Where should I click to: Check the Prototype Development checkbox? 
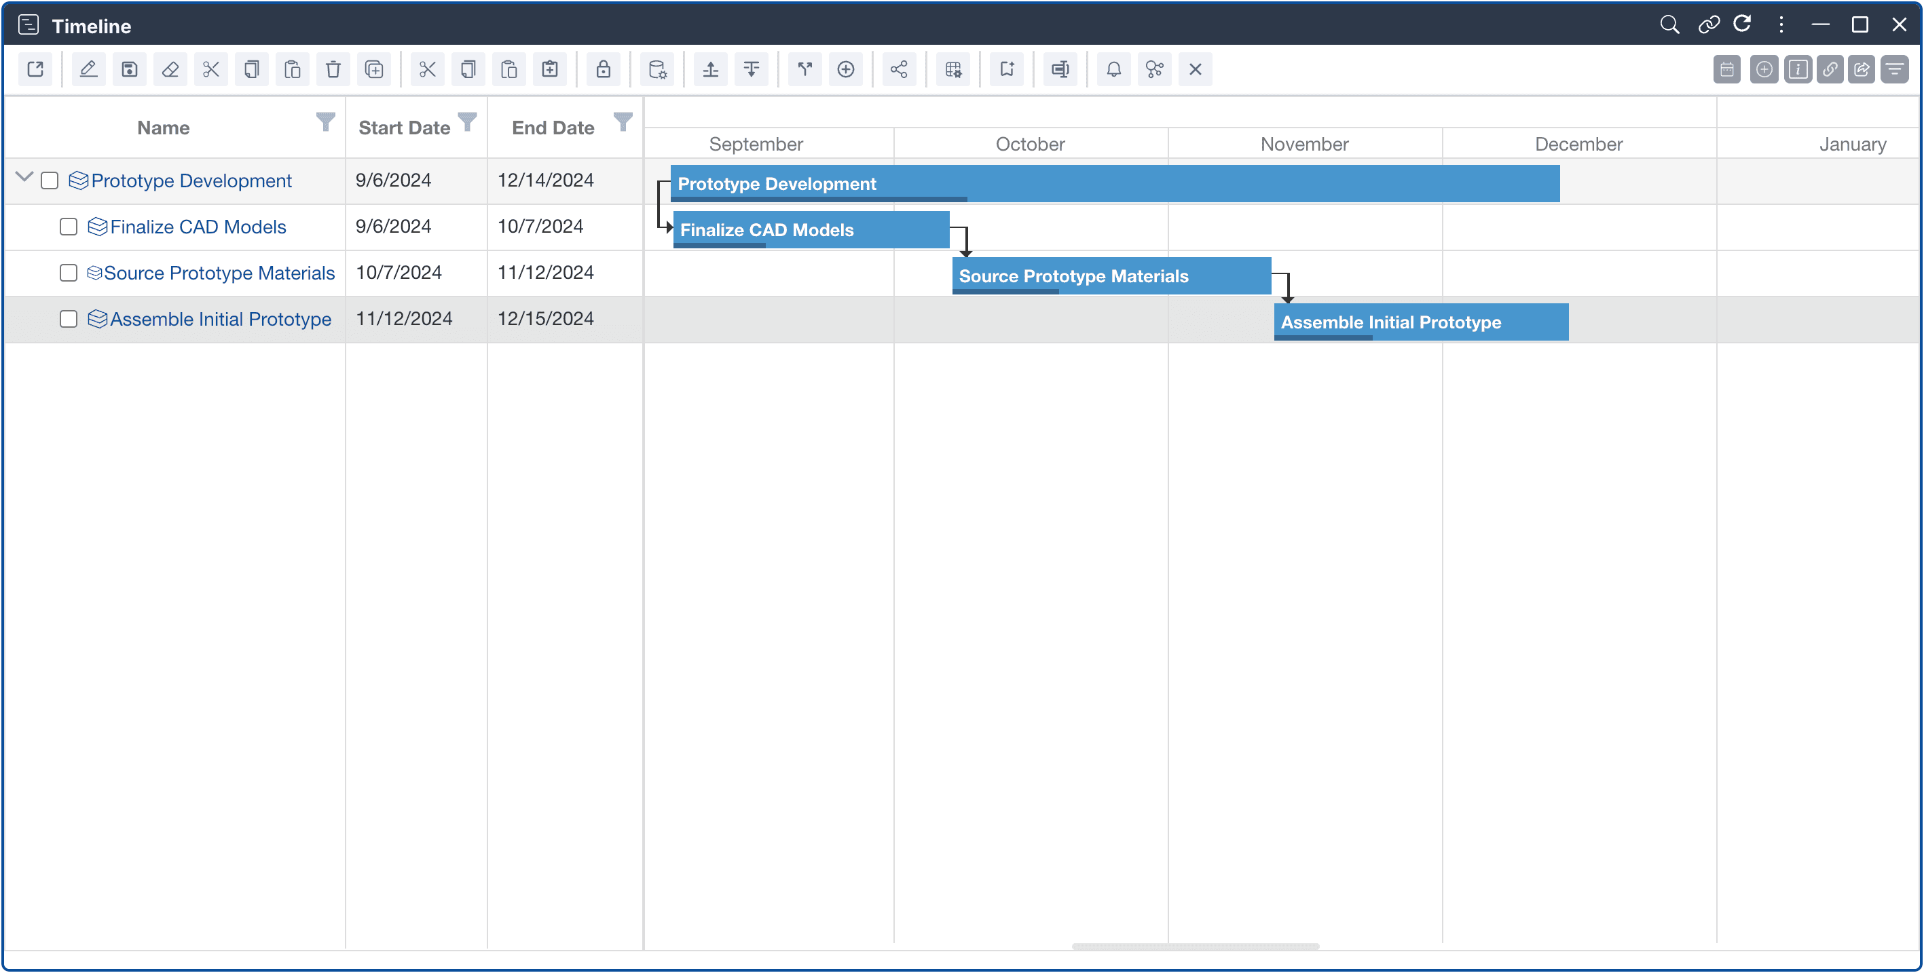coord(50,180)
